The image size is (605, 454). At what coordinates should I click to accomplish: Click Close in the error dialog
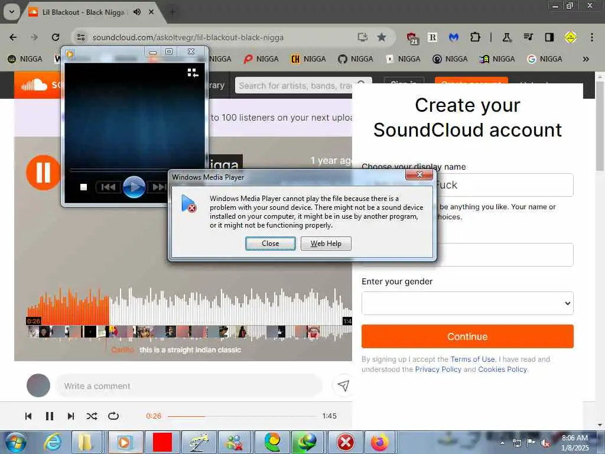click(x=271, y=244)
